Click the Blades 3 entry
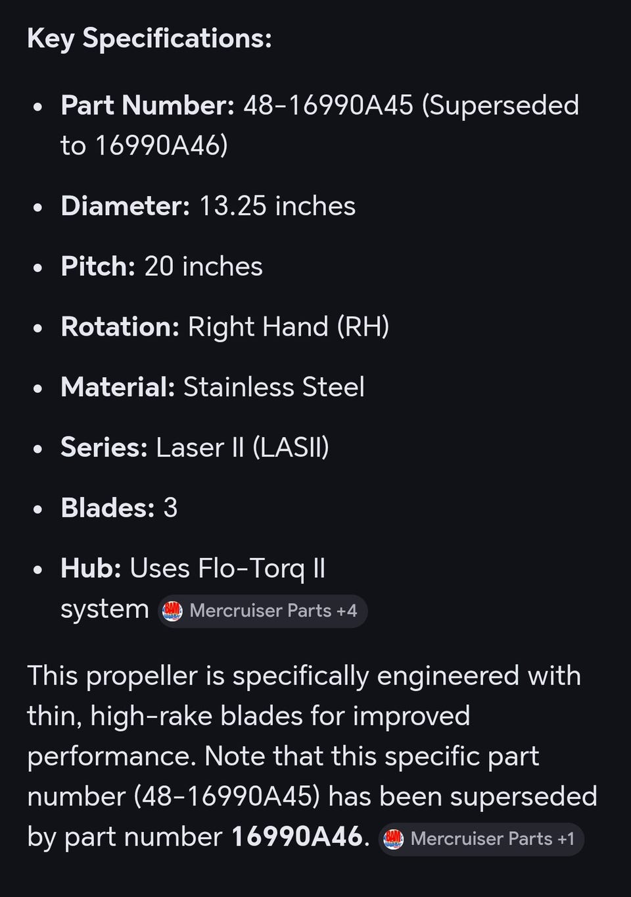The image size is (631, 897). [x=119, y=508]
